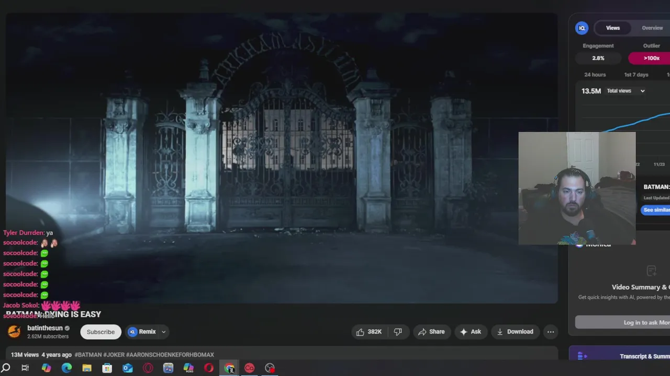The width and height of the screenshot is (670, 376).
Task: Click the #BATMAN hashtag
Action: pyautogui.click(x=88, y=355)
